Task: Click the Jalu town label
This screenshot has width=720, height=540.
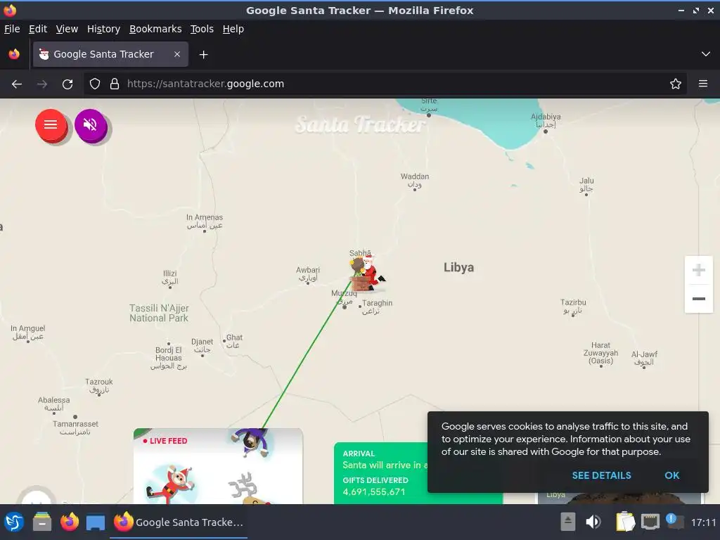Action: pyautogui.click(x=586, y=185)
